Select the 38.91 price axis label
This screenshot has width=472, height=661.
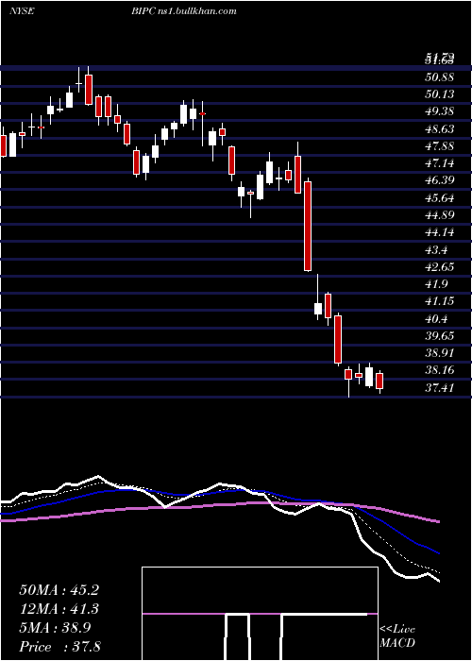(x=440, y=354)
